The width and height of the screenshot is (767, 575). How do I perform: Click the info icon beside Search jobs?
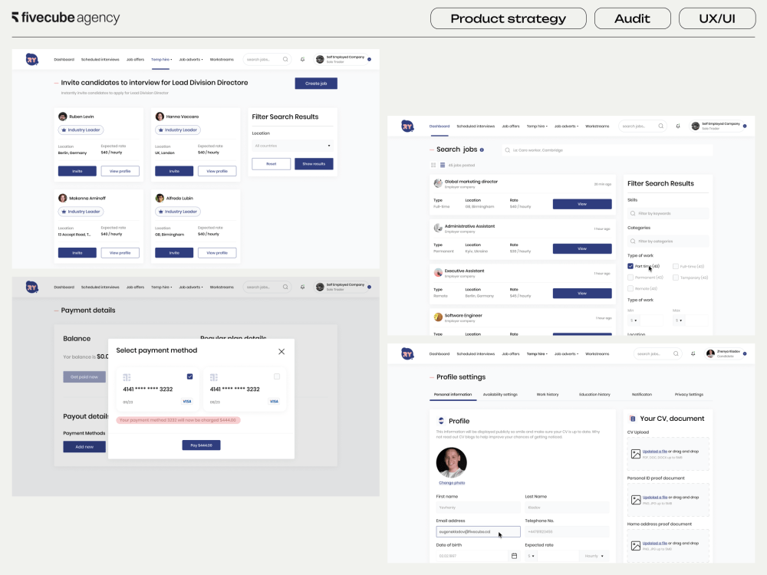(x=482, y=149)
